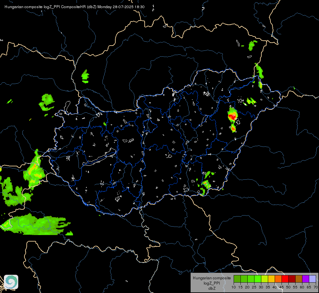The height and width of the screenshot is (293, 319).
Task: Select the 65–70 dBZ lavender swatch
Action: (312, 279)
